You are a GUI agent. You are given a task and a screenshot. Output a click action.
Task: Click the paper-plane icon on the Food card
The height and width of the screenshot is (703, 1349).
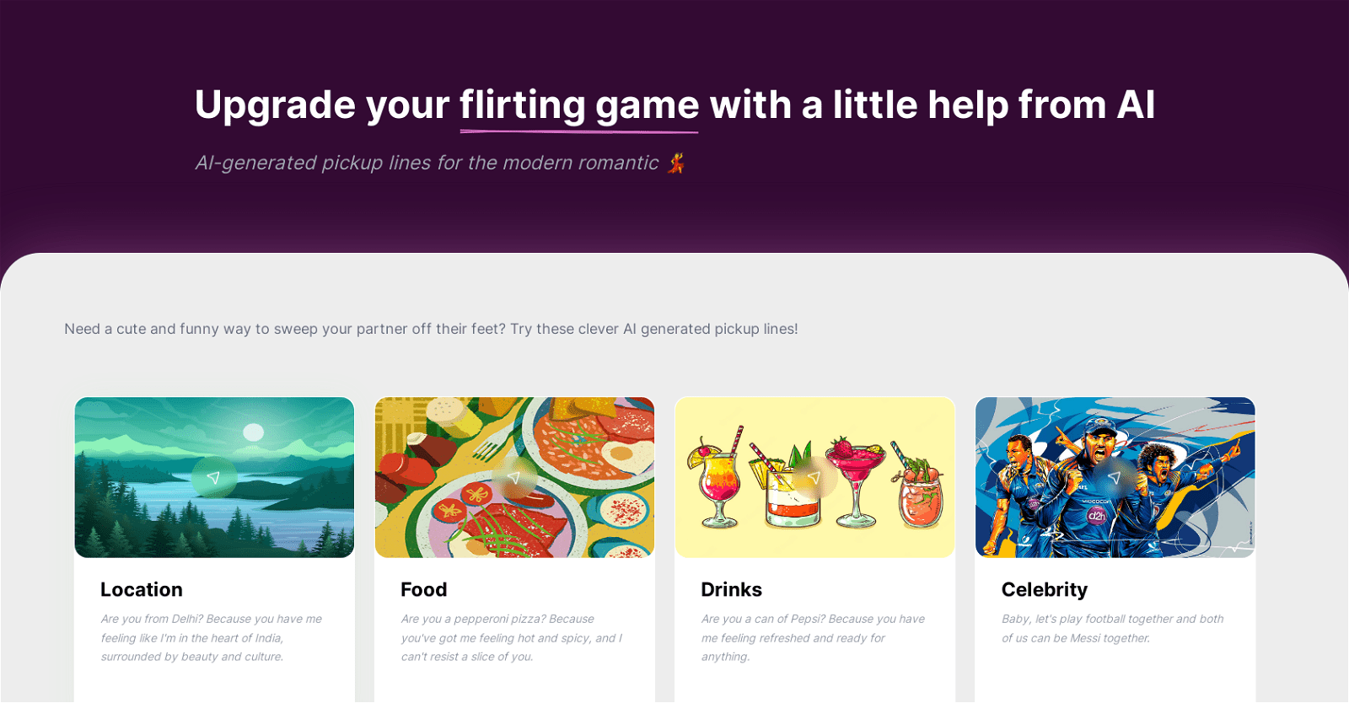point(515,477)
